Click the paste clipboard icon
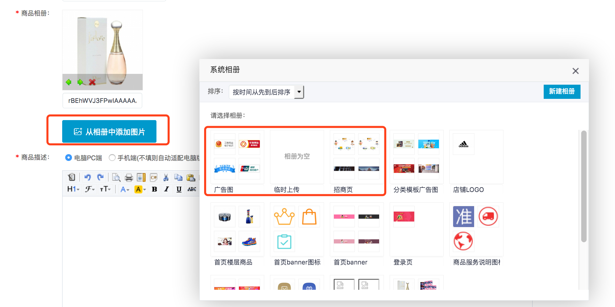This screenshot has width=615, height=307. (191, 177)
